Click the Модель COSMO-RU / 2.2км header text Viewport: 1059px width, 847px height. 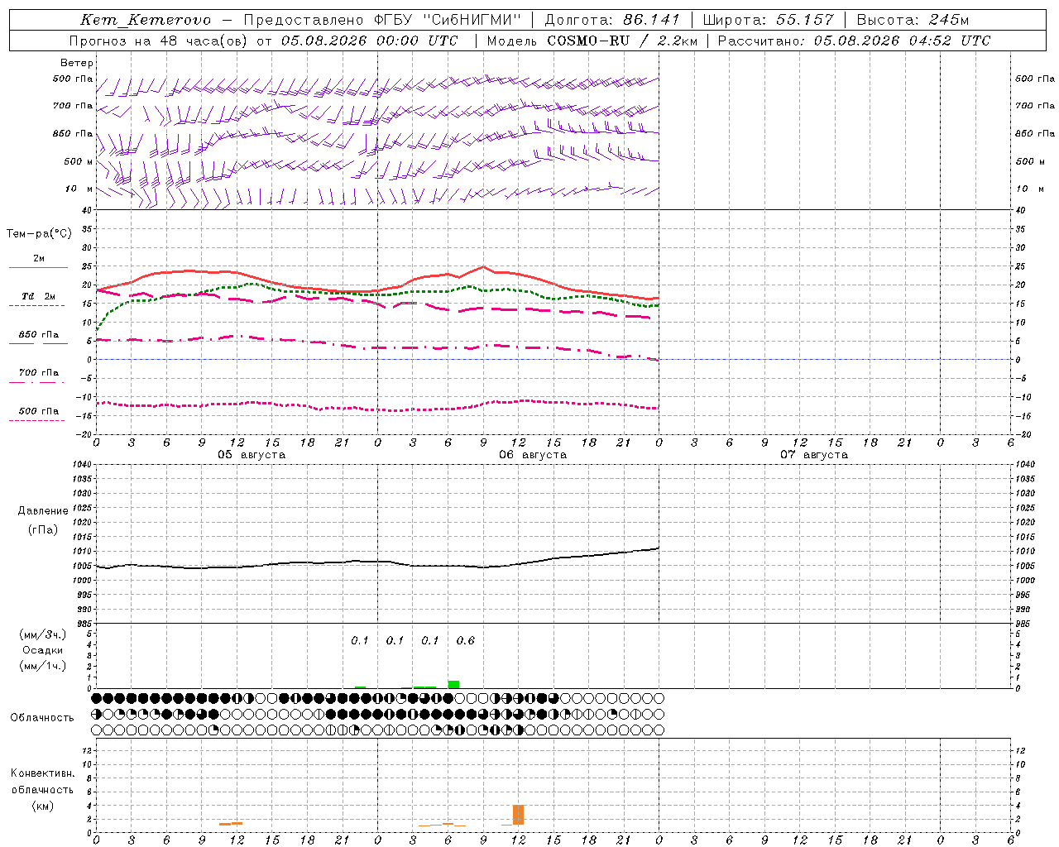click(x=592, y=41)
